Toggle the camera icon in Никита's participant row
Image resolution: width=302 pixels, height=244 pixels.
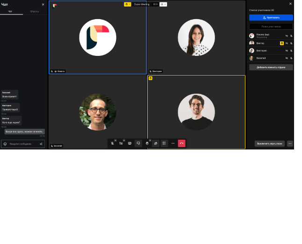[x=287, y=36]
